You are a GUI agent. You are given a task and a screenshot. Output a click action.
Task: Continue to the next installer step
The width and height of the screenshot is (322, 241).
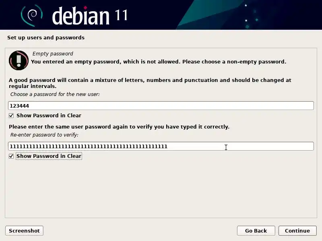297,231
